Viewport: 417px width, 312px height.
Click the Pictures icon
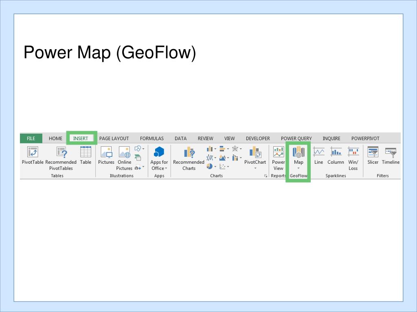106,152
